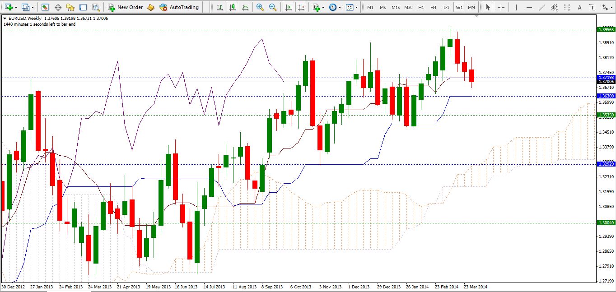Toggle the chart Auto Scroll button
616x292 pixels.
(289, 7)
